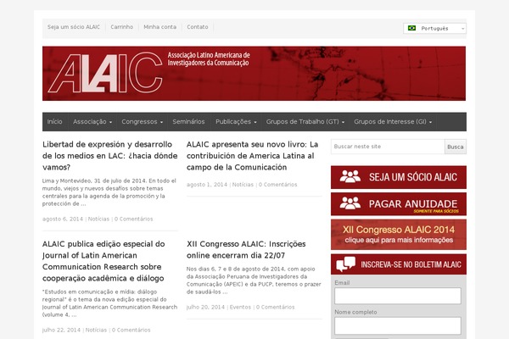Open the Contato link
This screenshot has height=339, width=509.
198,27
